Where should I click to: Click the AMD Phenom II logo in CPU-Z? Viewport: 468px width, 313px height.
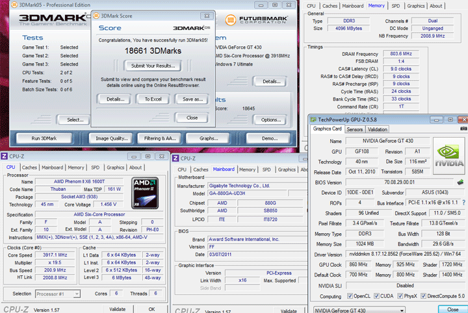pyautogui.click(x=145, y=193)
